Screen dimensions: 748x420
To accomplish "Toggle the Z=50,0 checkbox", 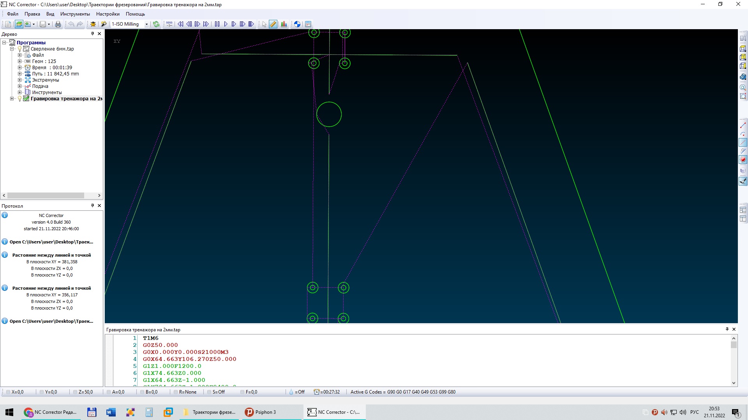I will click(75, 392).
